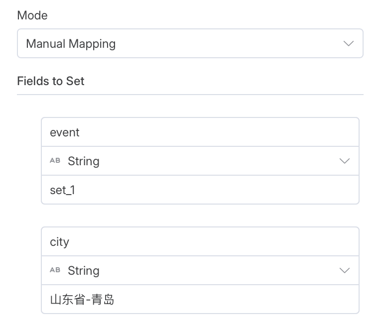Screen dimensions: 381x326
Task: Focus the city field name input
Action: [200, 241]
